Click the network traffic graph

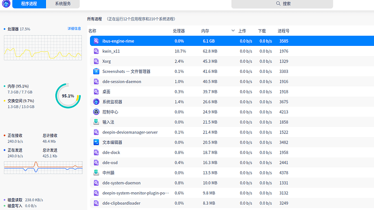coord(43,167)
